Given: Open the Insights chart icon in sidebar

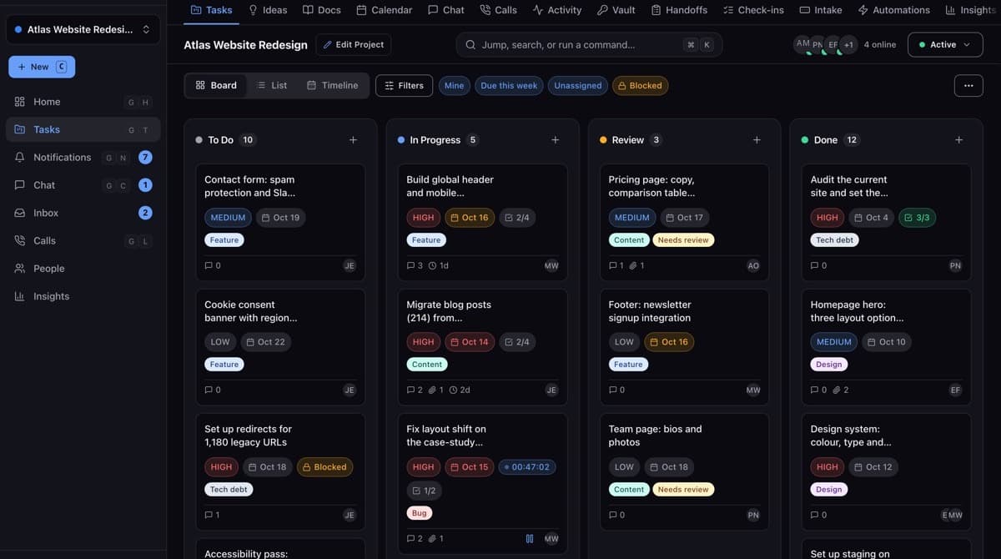Looking at the screenshot, I should (x=80, y=296).
